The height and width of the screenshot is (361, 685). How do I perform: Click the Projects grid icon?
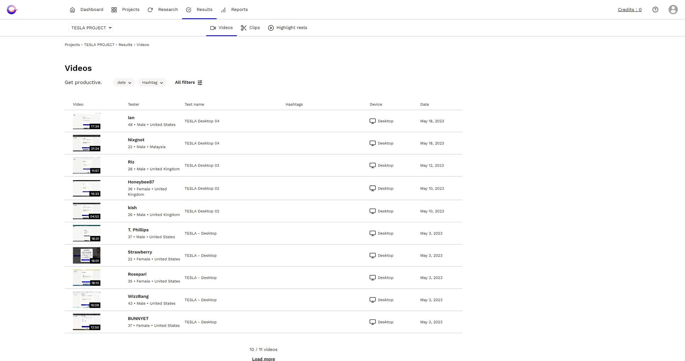114,9
